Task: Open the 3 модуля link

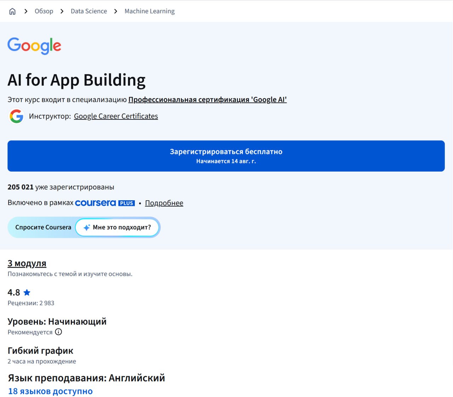Action: [x=27, y=263]
